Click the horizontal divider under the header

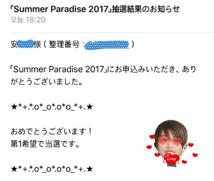click(112, 33)
